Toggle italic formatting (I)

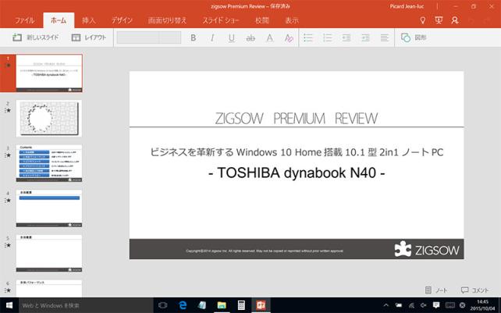[x=212, y=38]
